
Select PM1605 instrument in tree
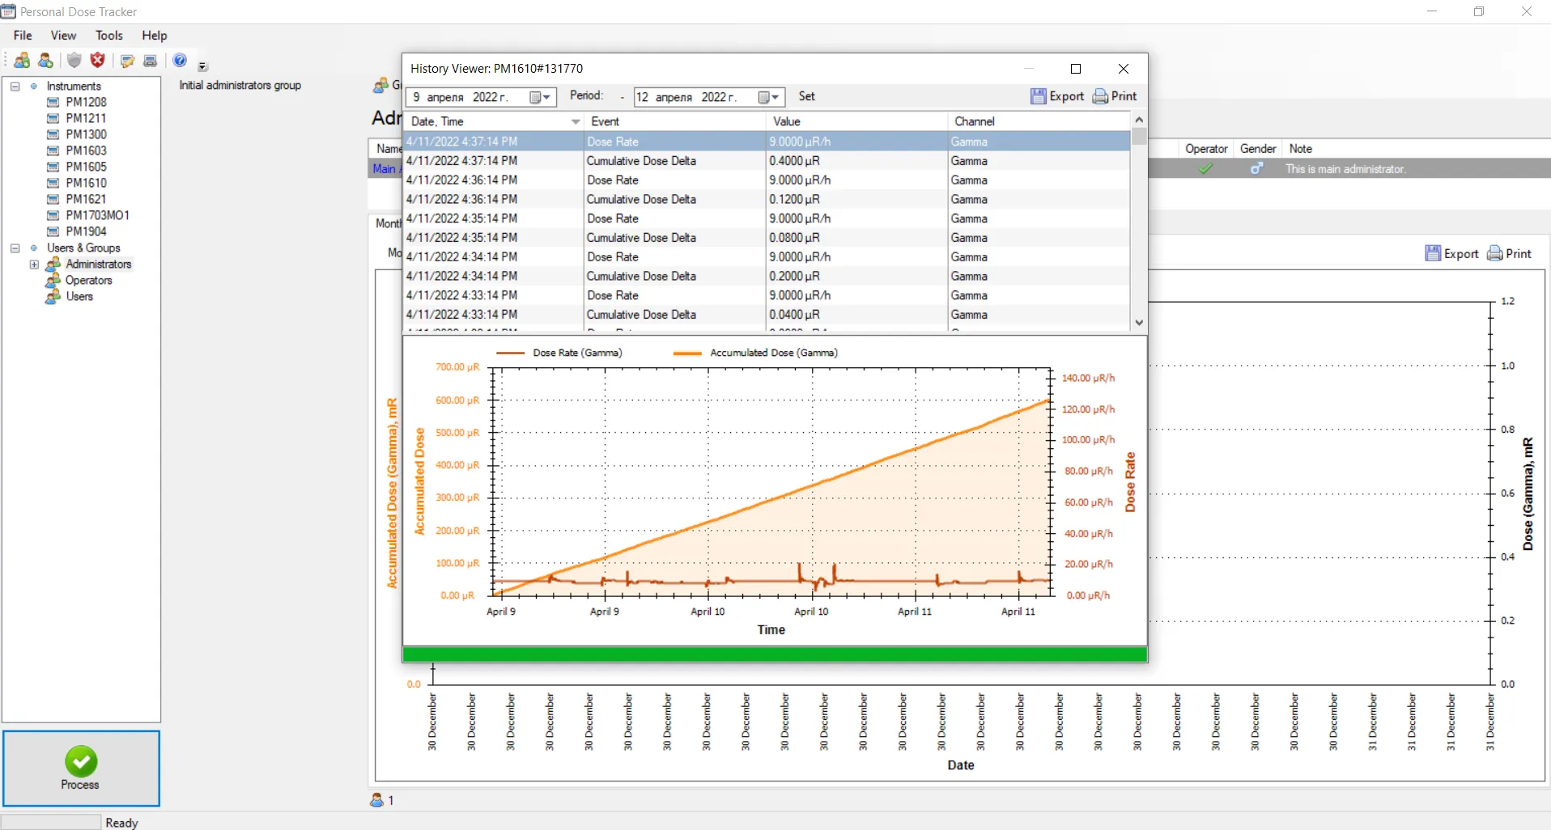coord(86,167)
